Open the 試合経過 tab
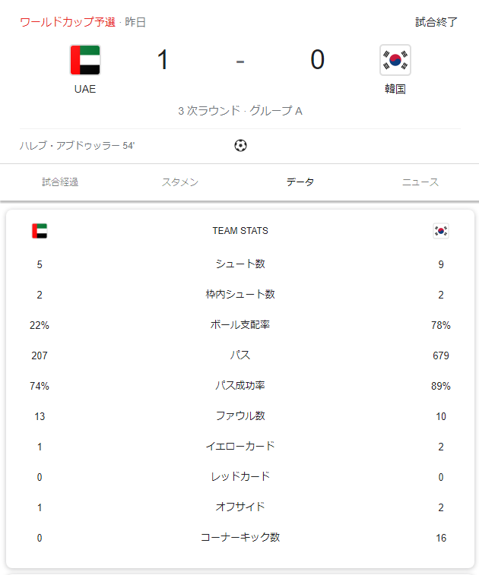This screenshot has height=575, width=479. point(60,182)
